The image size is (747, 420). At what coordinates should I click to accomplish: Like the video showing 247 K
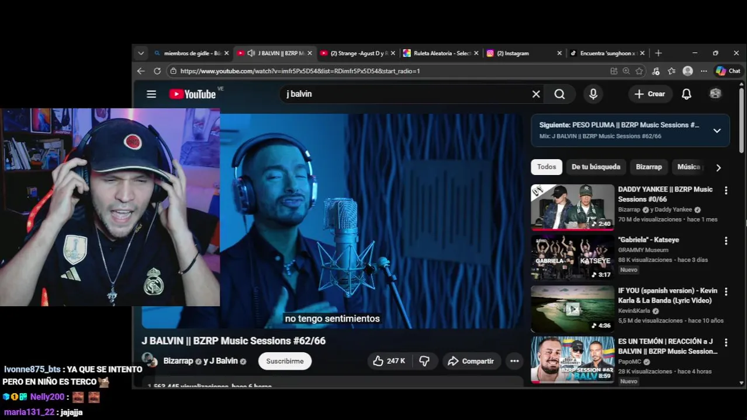pos(389,361)
